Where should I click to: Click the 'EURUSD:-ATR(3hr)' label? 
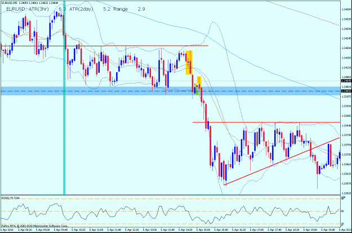(x=28, y=9)
